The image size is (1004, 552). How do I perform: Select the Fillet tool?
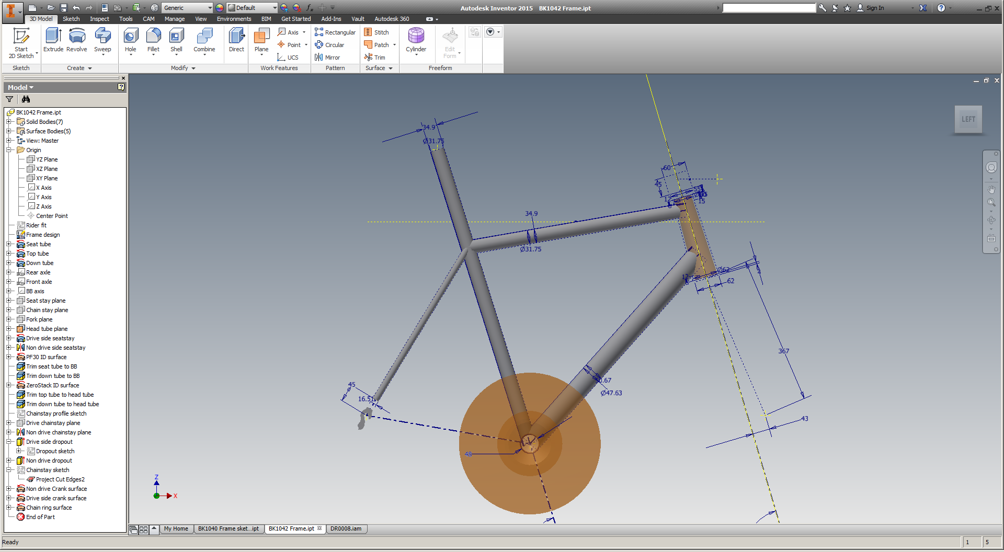pyautogui.click(x=153, y=40)
